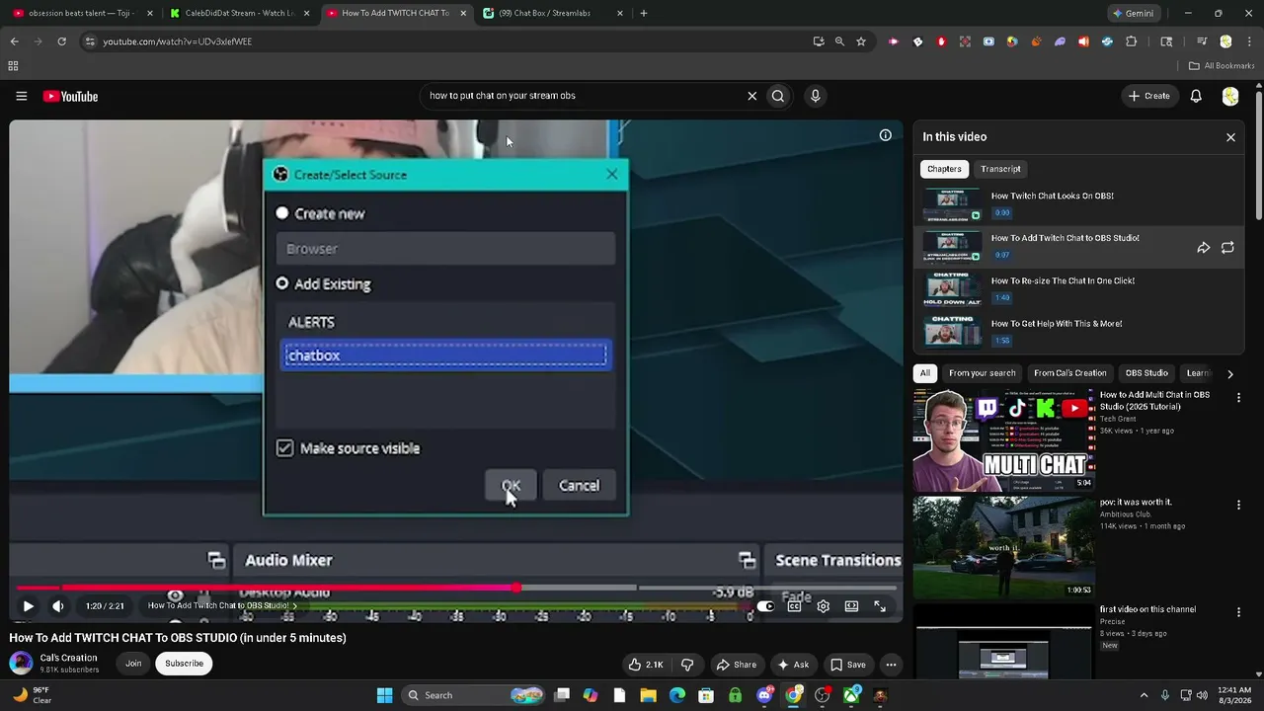Screen dimensions: 1264x711
Task: Open options for first video on this channel
Action: (1238, 612)
